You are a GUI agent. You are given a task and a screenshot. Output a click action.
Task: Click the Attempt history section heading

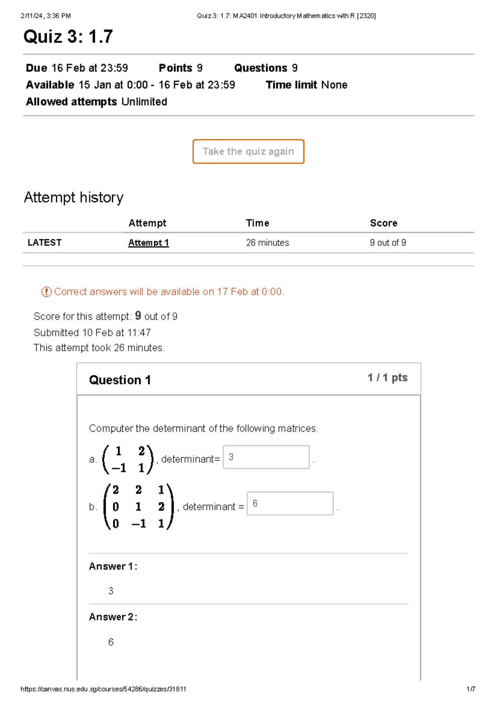point(74,197)
